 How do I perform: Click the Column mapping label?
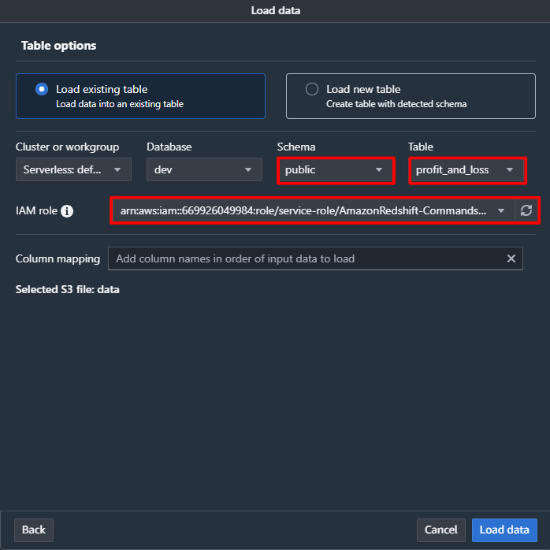pos(58,258)
